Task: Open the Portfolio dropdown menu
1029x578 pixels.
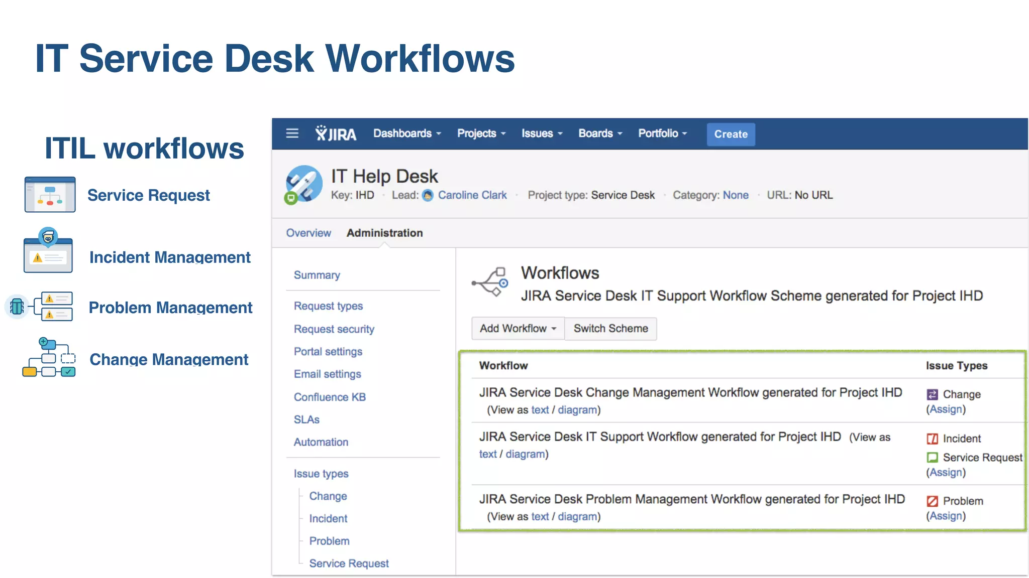Action: coord(662,133)
